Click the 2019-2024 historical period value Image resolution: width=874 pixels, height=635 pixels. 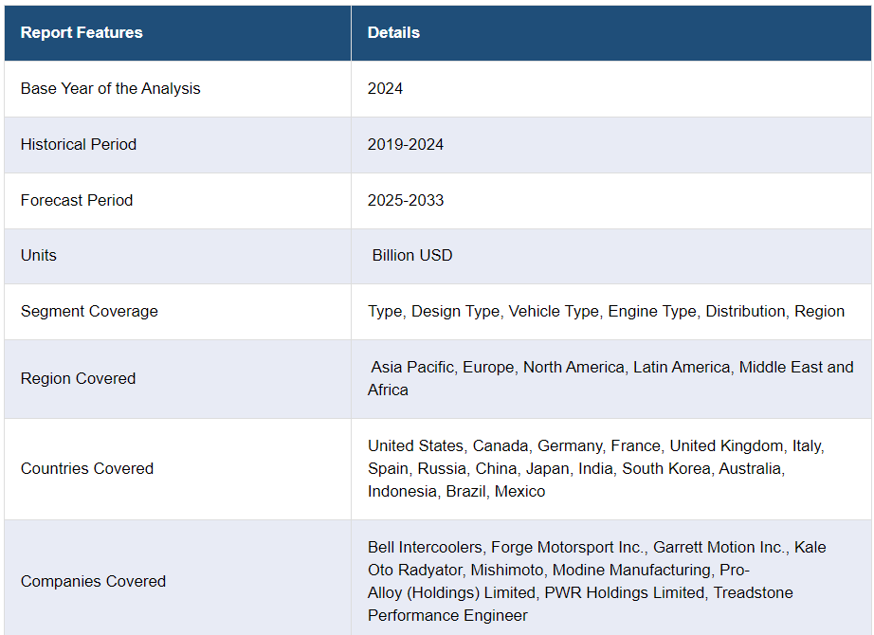(x=406, y=144)
